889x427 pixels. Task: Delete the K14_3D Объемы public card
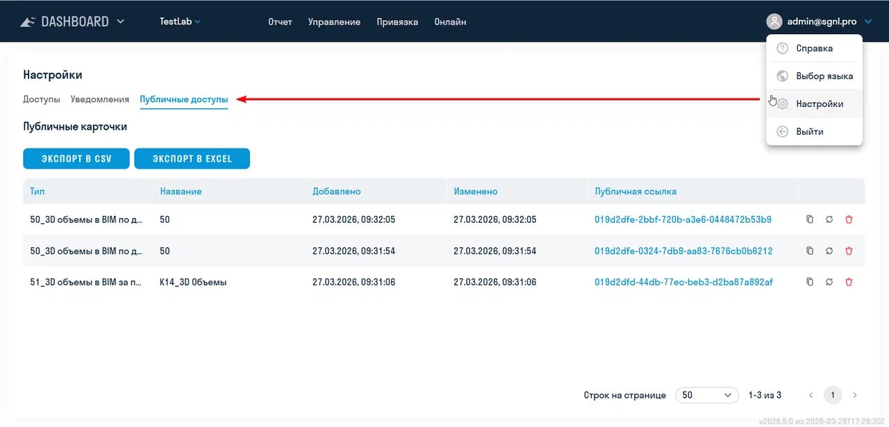pyautogui.click(x=849, y=282)
